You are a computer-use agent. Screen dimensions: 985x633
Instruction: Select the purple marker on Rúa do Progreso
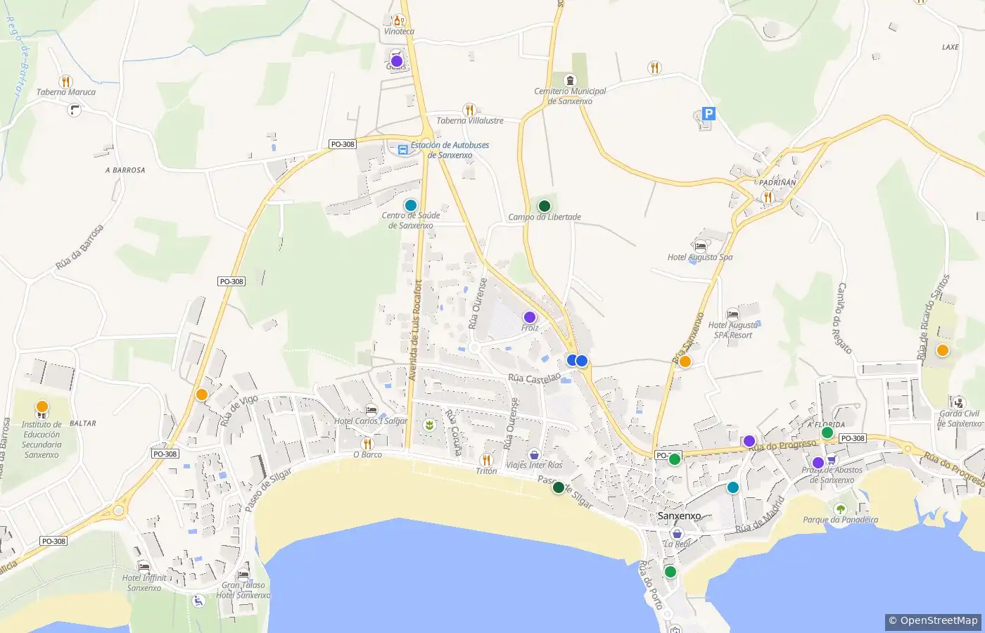[x=749, y=441]
